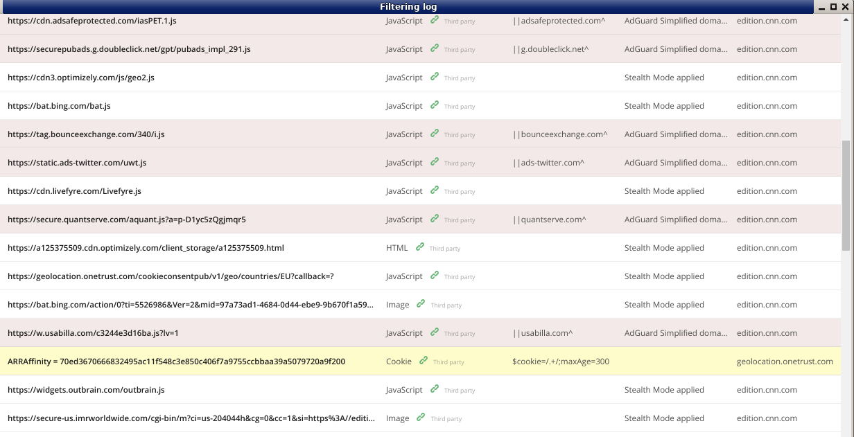This screenshot has width=854, height=437.
Task: Click the link icon in the Livefyre.js row
Action: 435,190
